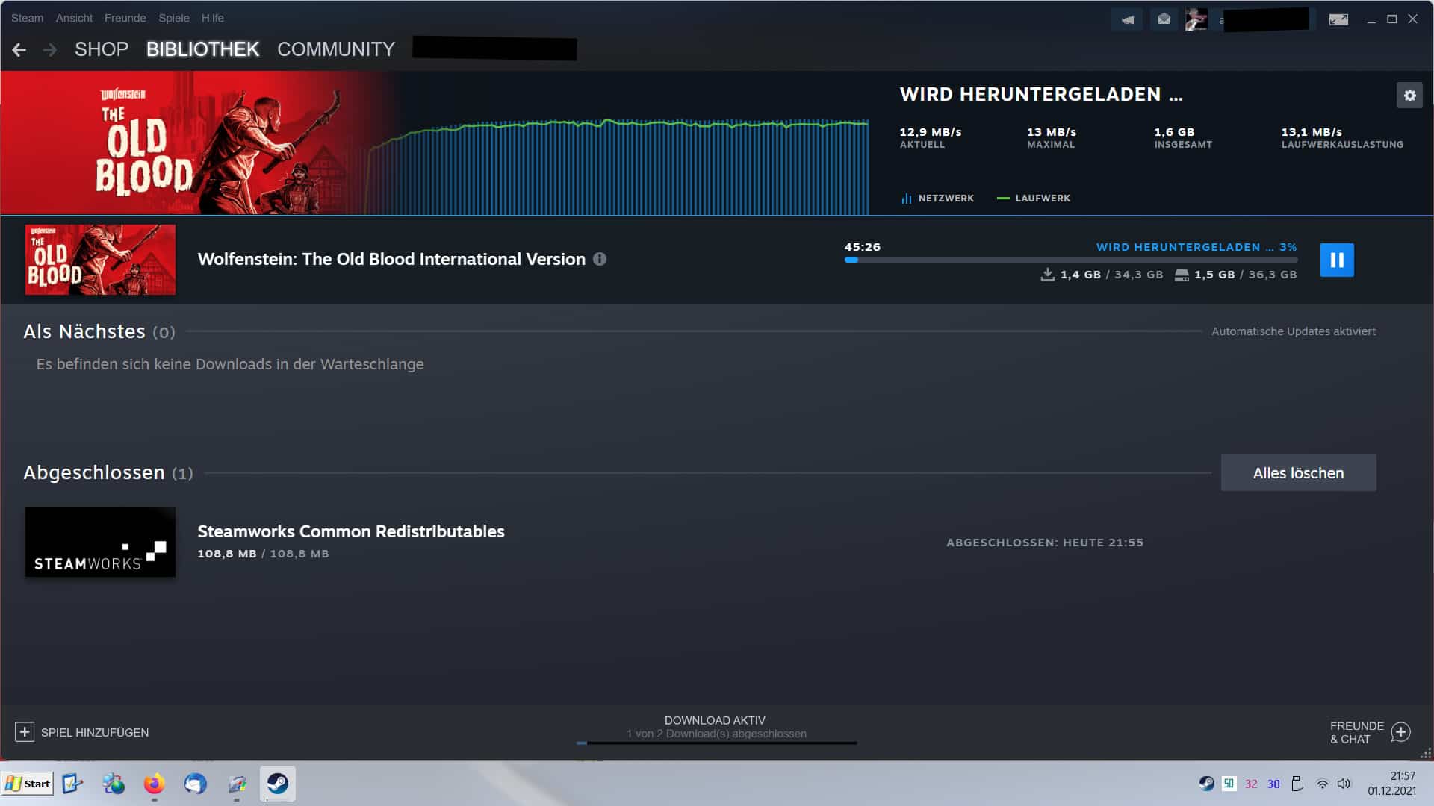Viewport: 1434px width, 806px height.
Task: Open the Freunde menu
Action: (125, 18)
